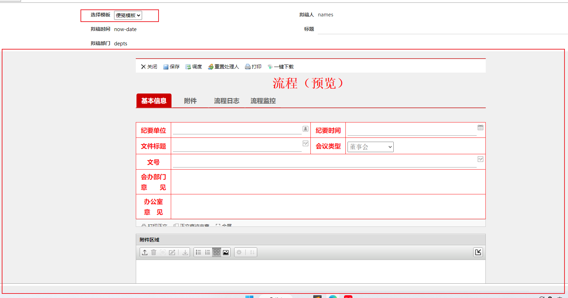The width and height of the screenshot is (568, 298).
Task: Click the 关闭 close toolbar button
Action: (149, 67)
